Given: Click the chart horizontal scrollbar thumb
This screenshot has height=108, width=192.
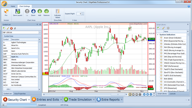Looking at the screenshot, I should tap(118, 94).
